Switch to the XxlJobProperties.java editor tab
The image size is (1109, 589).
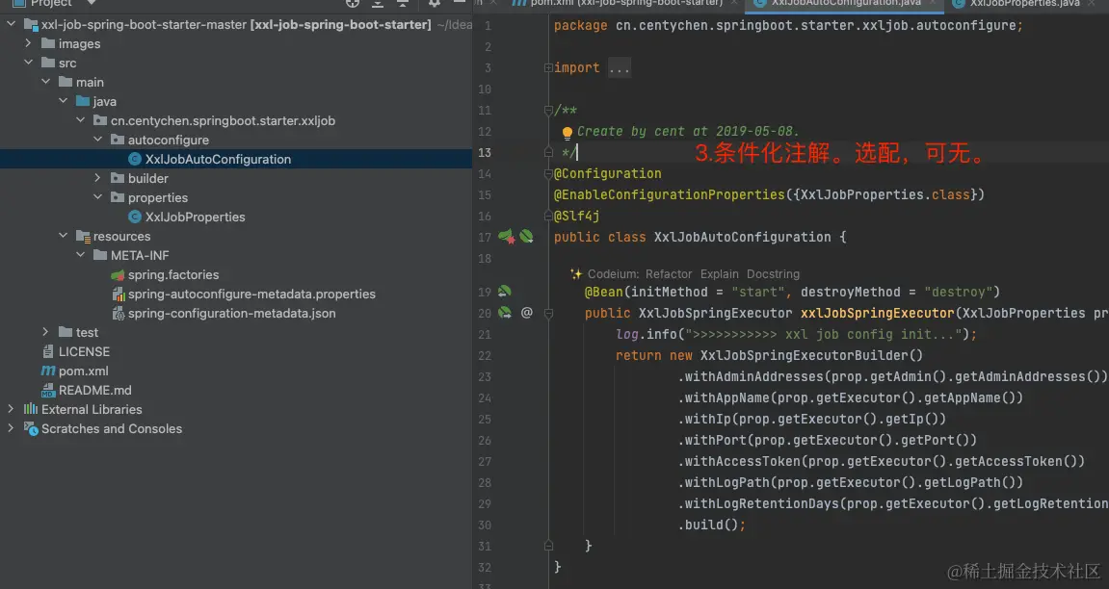point(1024,4)
